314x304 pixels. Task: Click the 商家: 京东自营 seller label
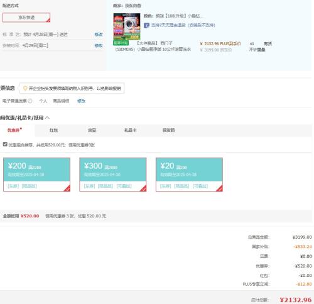click(x=127, y=6)
